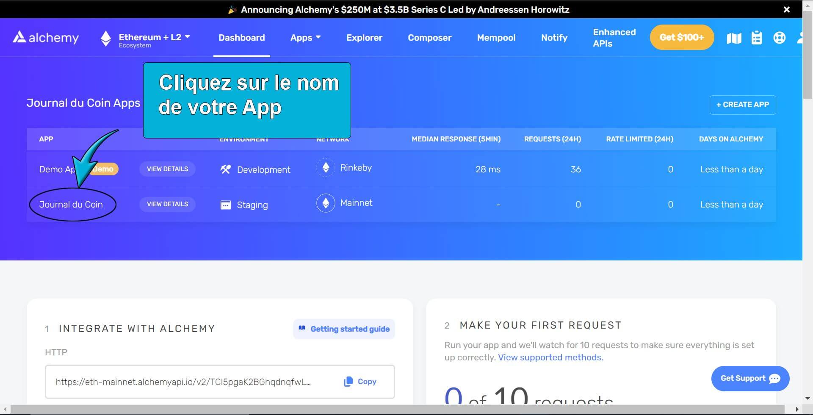Image resolution: width=813 pixels, height=415 pixels.
Task: Copy the HTTP endpoint URL
Action: (360, 382)
